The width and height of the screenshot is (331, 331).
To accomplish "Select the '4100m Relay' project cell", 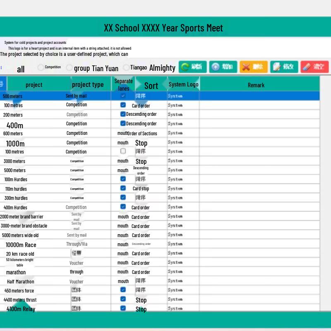I will point(21,309).
